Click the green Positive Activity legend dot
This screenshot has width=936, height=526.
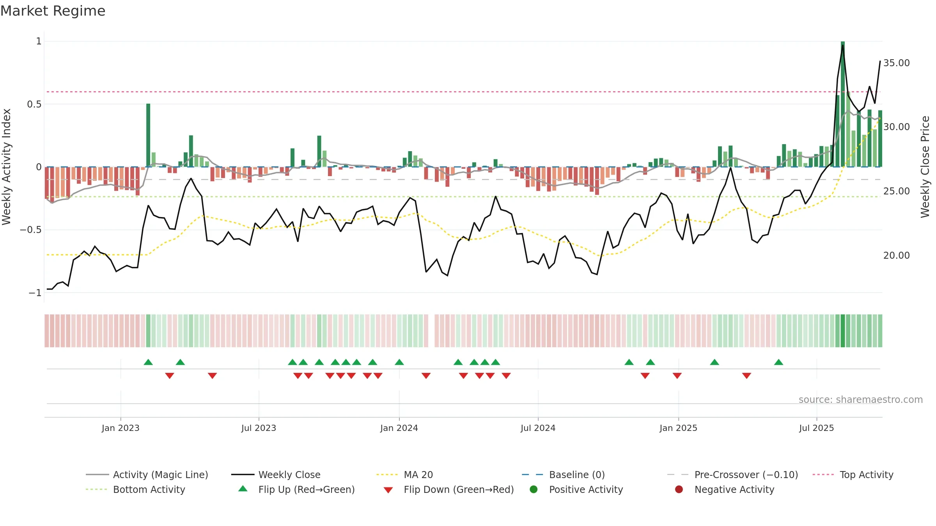(x=534, y=489)
